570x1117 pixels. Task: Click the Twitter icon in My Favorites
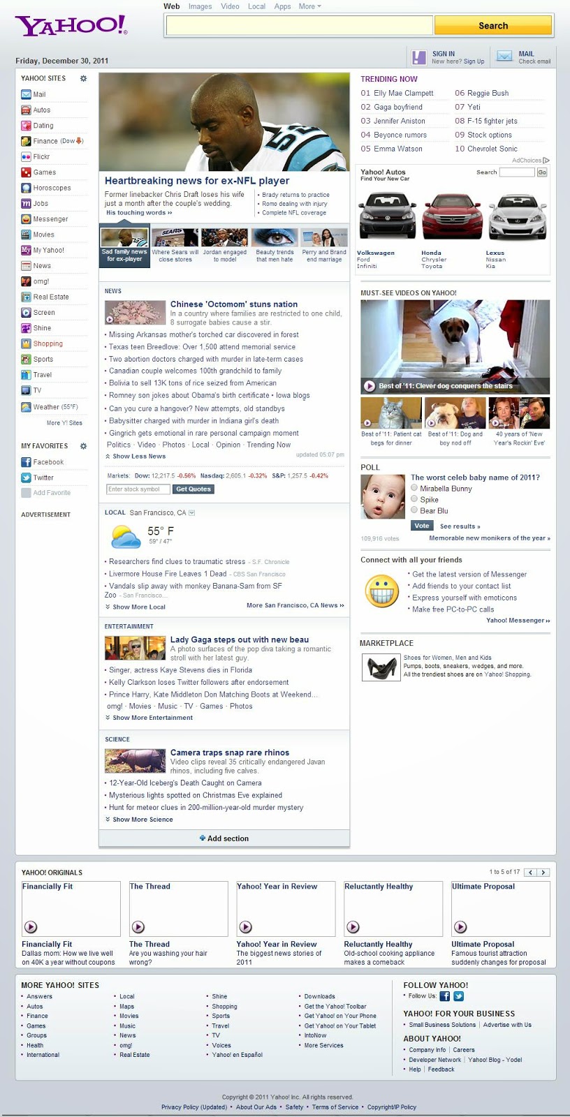[x=26, y=478]
